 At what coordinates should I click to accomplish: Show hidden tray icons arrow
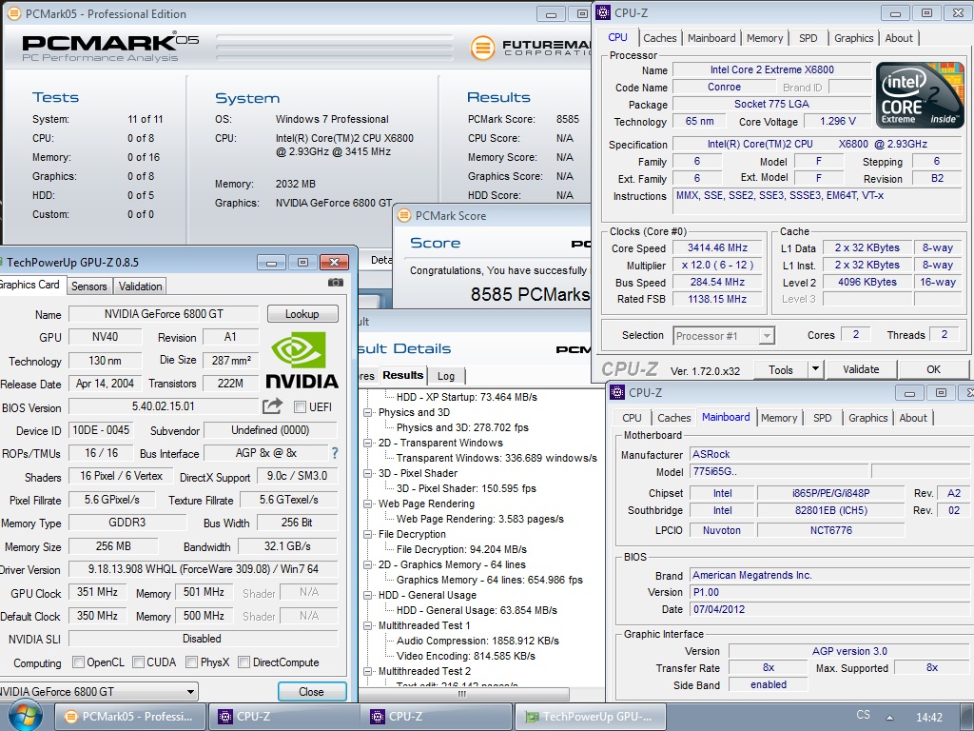[x=889, y=717]
